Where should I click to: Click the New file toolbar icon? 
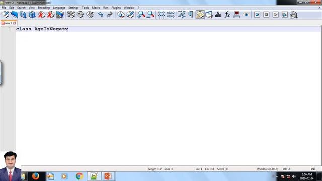tap(5, 15)
